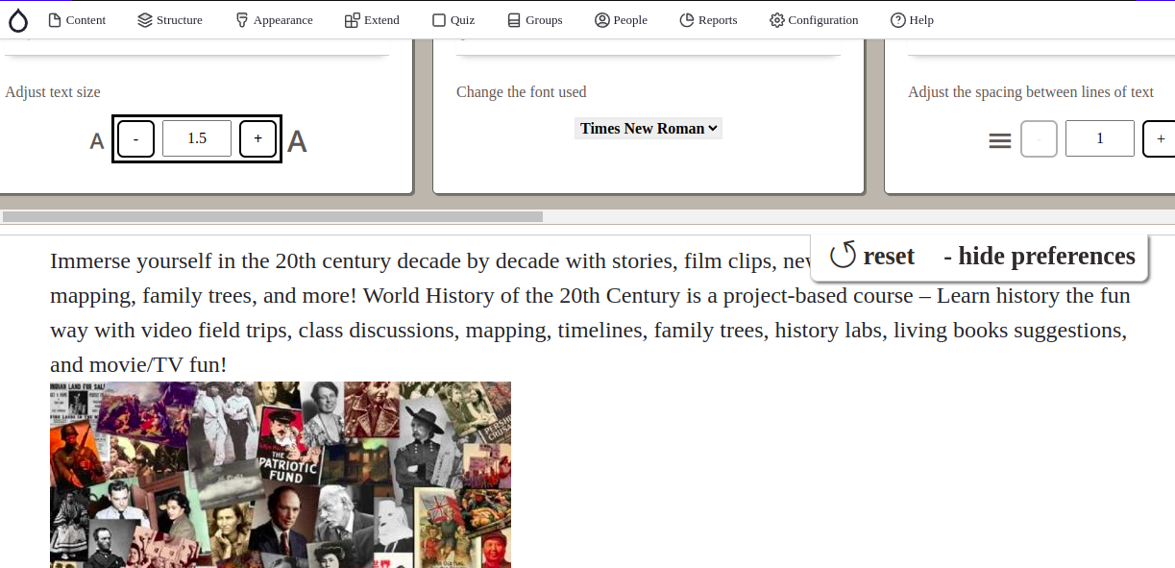1175x568 pixels.
Task: Decrease text size with the minus button
Action: coord(135,138)
